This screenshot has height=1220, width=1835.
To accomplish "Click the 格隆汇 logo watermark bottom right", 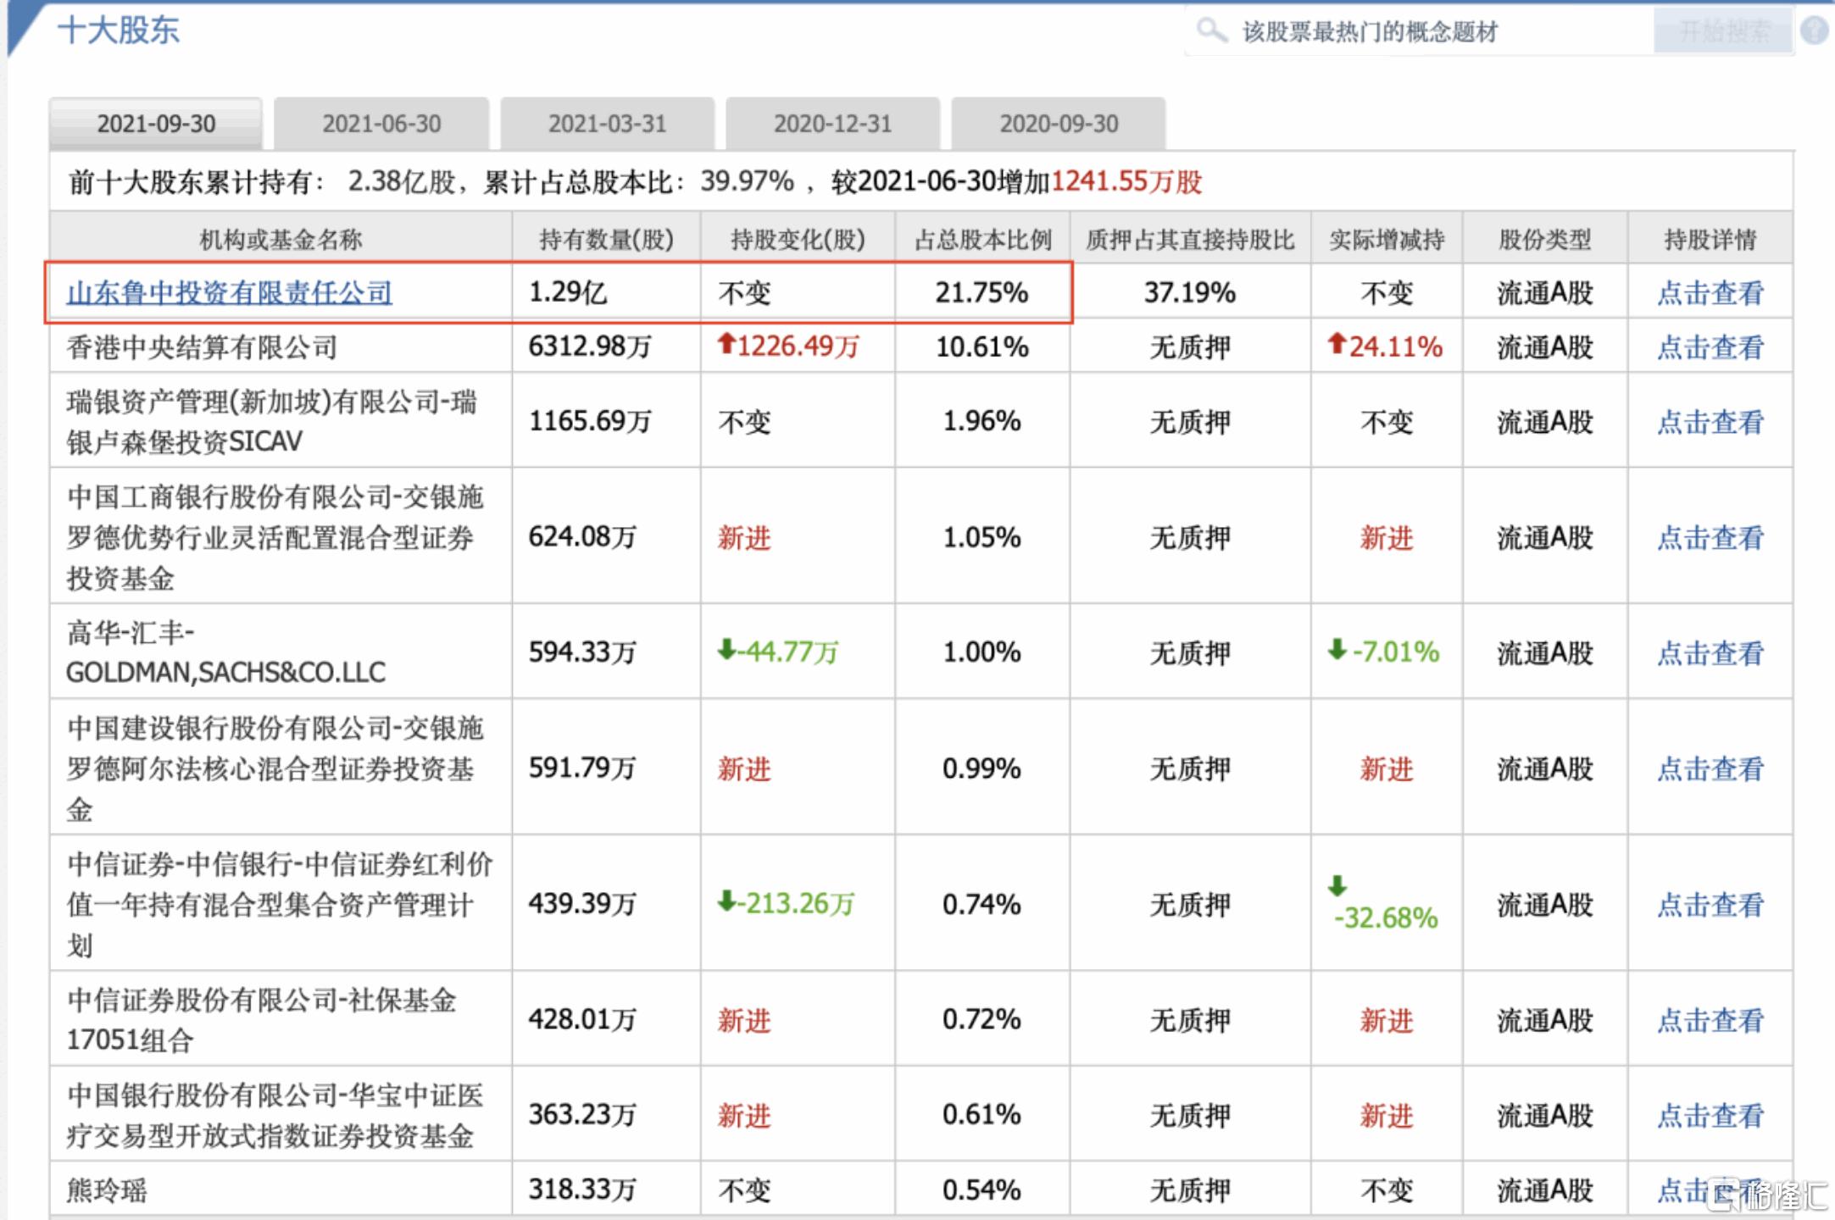I will [x=1767, y=1193].
